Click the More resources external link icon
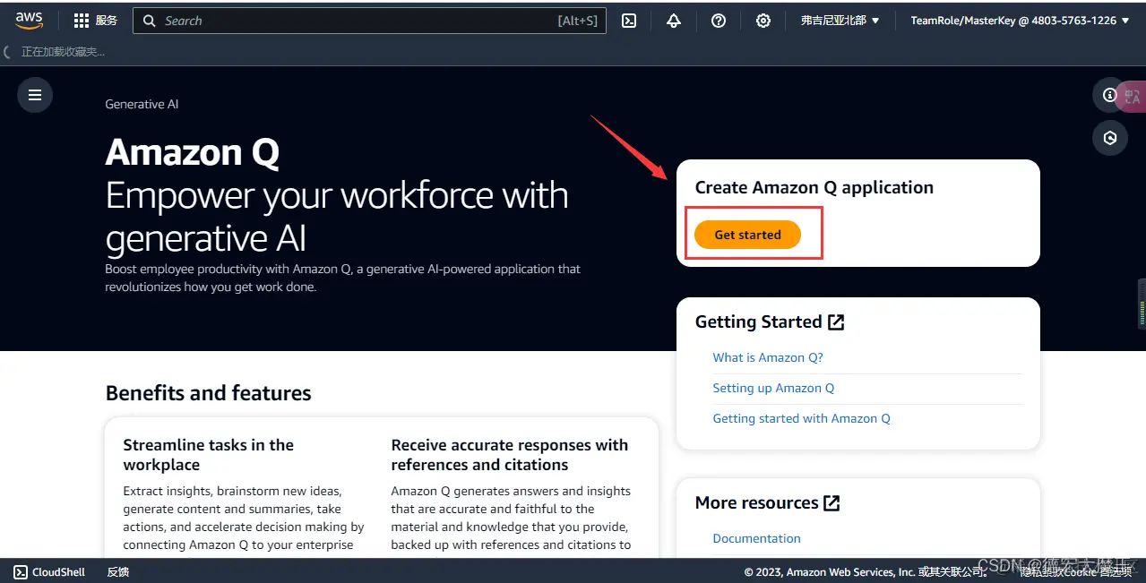Screen dimensions: 1146x583 (831, 503)
